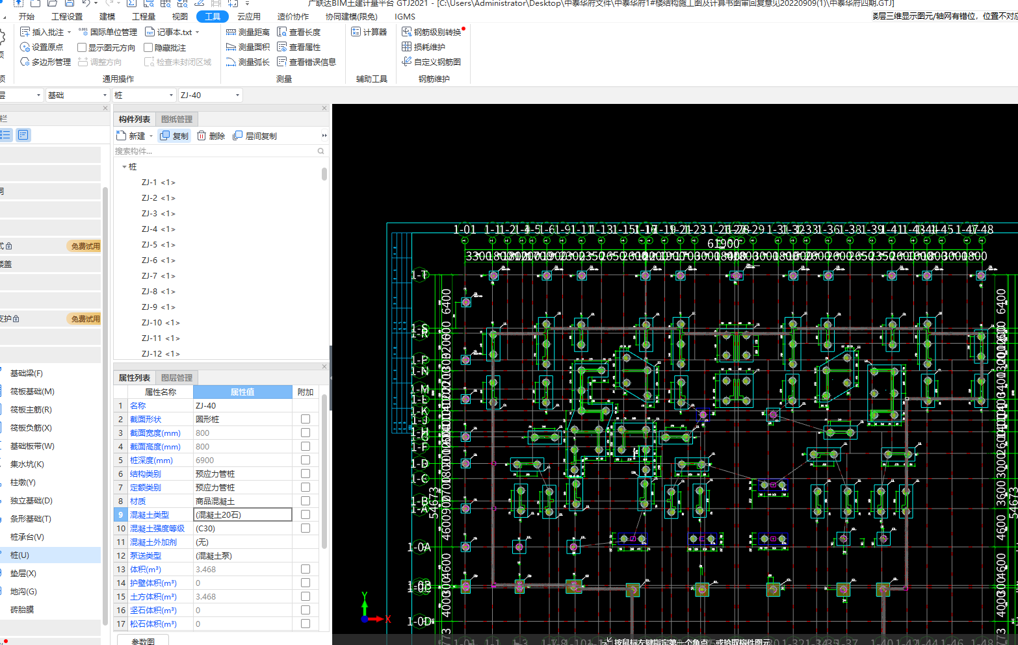Open the 工程设置 ribbon tab
The height and width of the screenshot is (645, 1018).
click(x=67, y=16)
